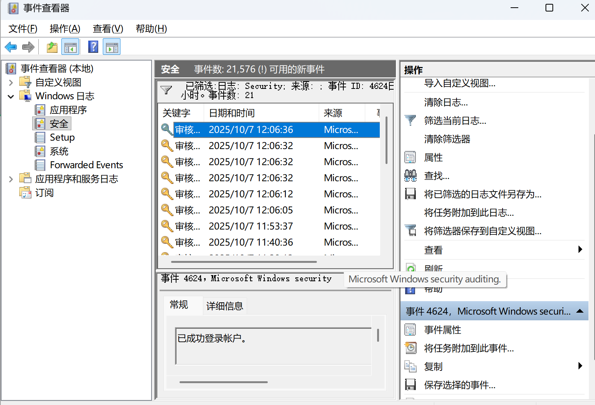This screenshot has height=405, width=595.
Task: Click the key icon of the 12:06:36 event
Action: [167, 129]
